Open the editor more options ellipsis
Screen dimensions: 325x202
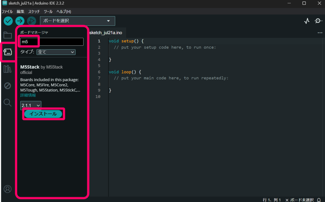[320, 33]
